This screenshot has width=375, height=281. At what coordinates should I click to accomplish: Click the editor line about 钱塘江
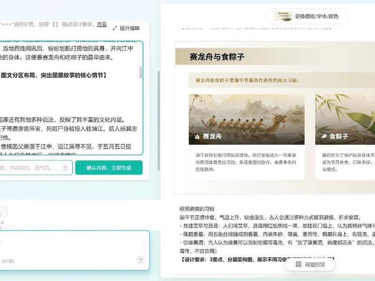tap(68, 129)
